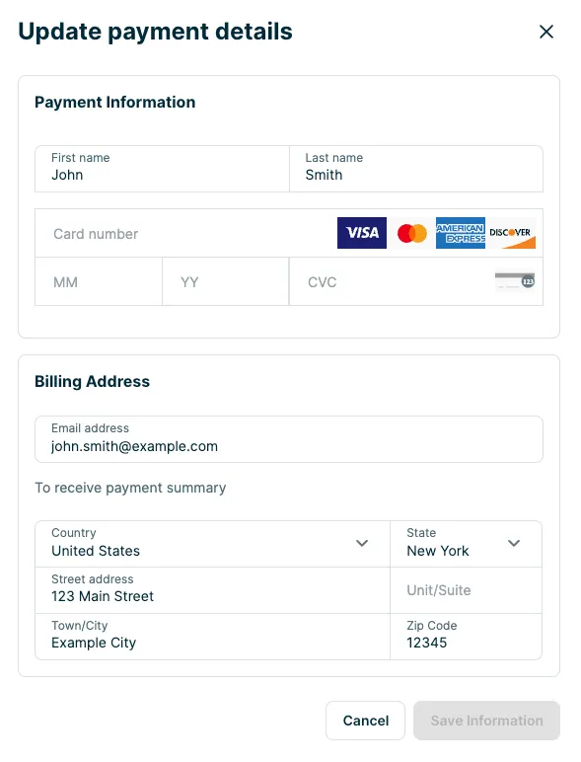The image size is (581, 762).
Task: Click the Unit/Suite field
Action: (x=466, y=590)
